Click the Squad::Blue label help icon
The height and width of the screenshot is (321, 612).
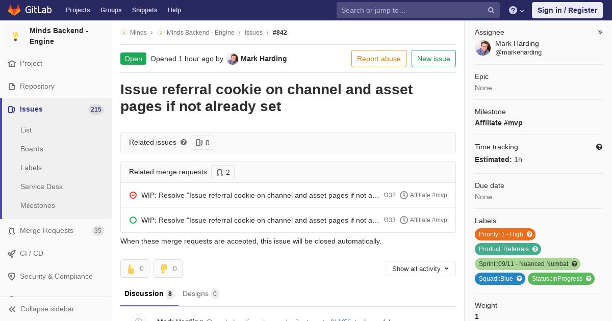tap(519, 279)
